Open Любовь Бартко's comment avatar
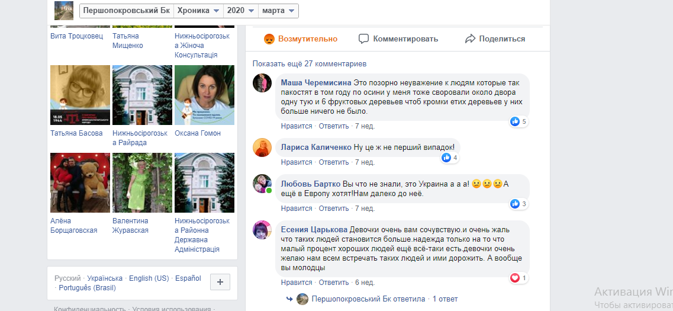Image resolution: width=673 pixels, height=311 pixels. tap(262, 184)
